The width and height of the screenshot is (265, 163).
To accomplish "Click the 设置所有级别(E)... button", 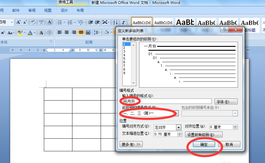I will click(x=204, y=135).
